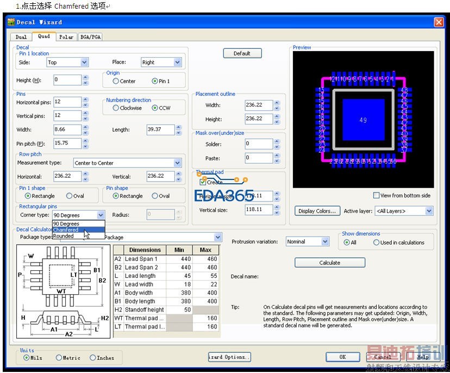The width and height of the screenshot is (450, 373).
Task: Select Center origin radio button
Action: [116, 81]
